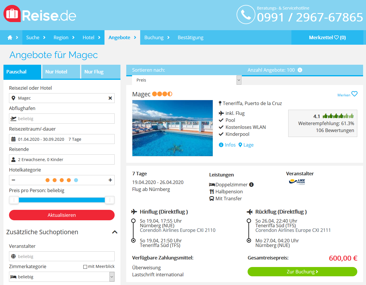
Task: Go to home via house icon
Action: click(x=10, y=37)
